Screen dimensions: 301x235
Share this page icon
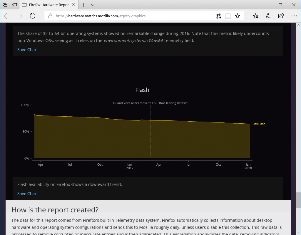point(281,16)
